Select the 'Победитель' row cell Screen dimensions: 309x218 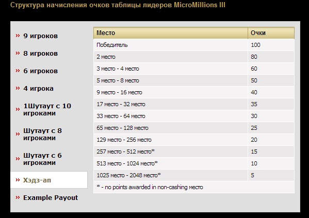point(171,45)
